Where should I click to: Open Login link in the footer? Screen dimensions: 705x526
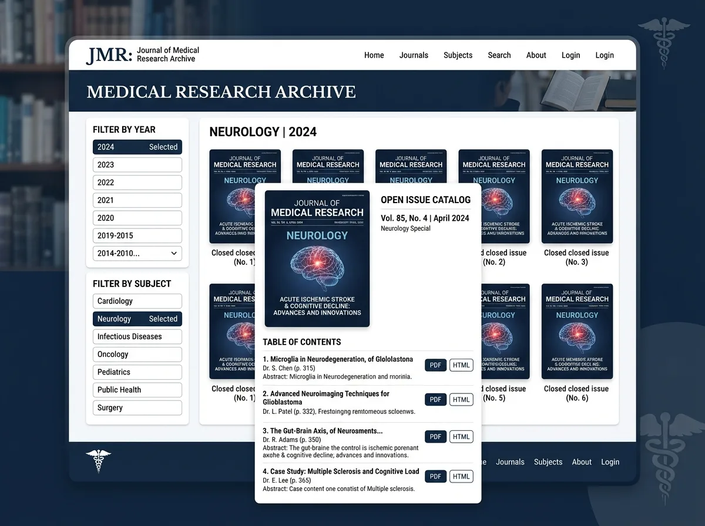coord(610,462)
